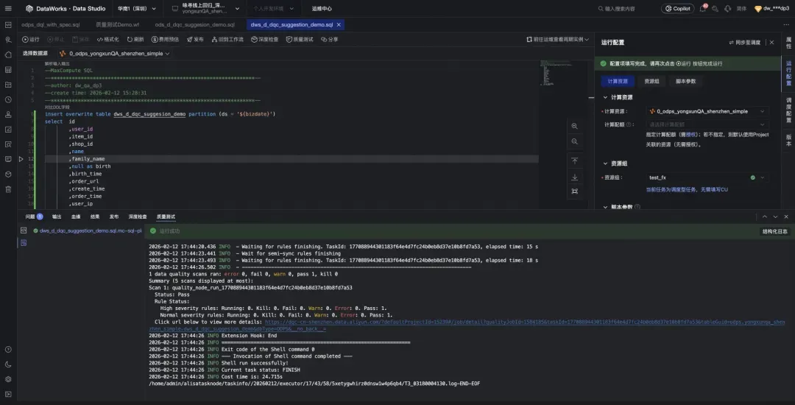This screenshot has height=405, width=795.
Task: Open the notifications bell with badge
Action: coord(703,9)
